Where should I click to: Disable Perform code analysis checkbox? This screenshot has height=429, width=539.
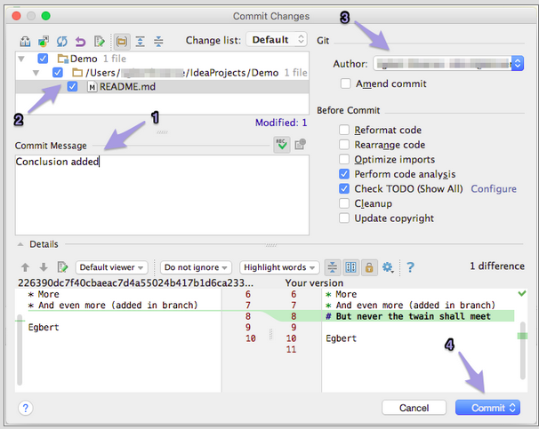coord(344,174)
